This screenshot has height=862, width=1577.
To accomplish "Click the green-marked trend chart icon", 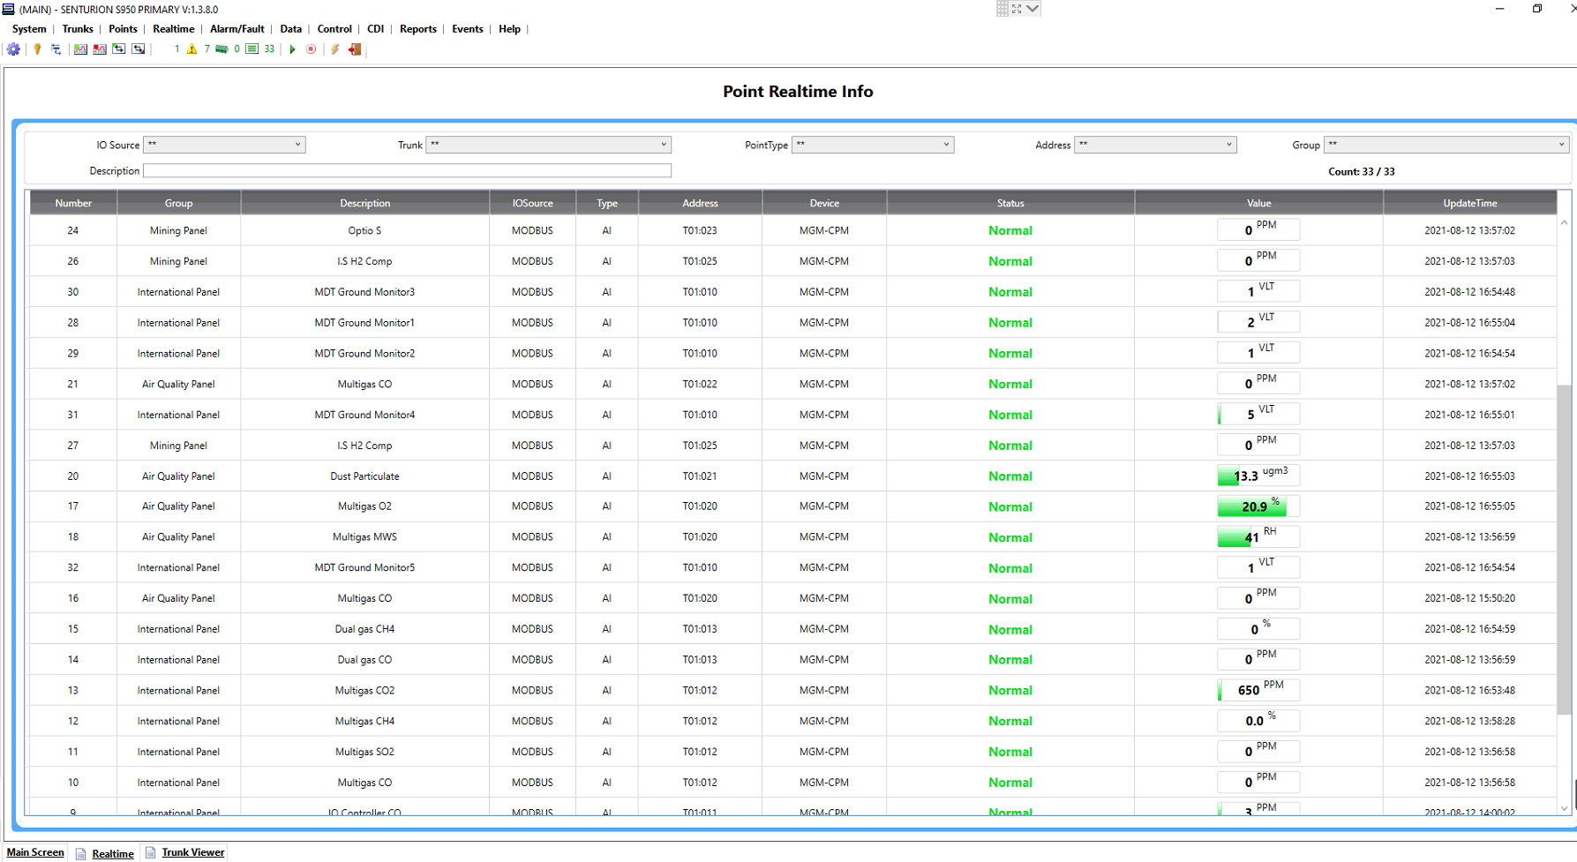I will 80,49.
